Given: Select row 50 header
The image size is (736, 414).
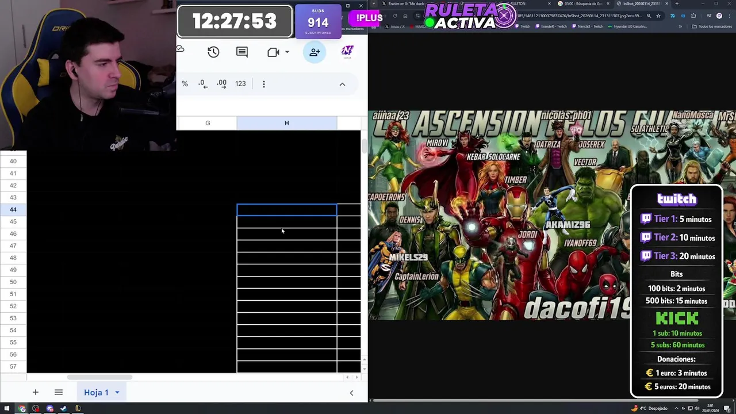Looking at the screenshot, I should click(13, 282).
